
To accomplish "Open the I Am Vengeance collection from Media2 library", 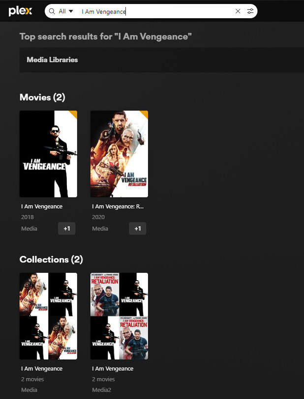I will (x=119, y=316).
